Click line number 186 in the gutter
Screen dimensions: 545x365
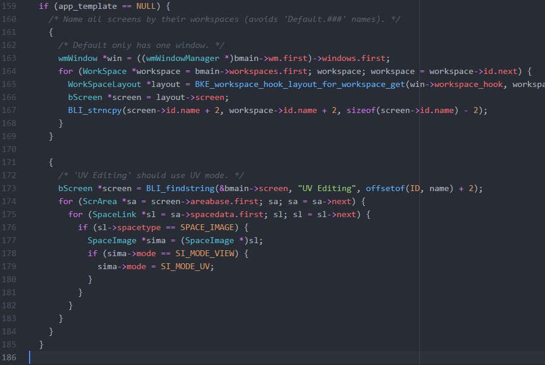pyautogui.click(x=9, y=357)
